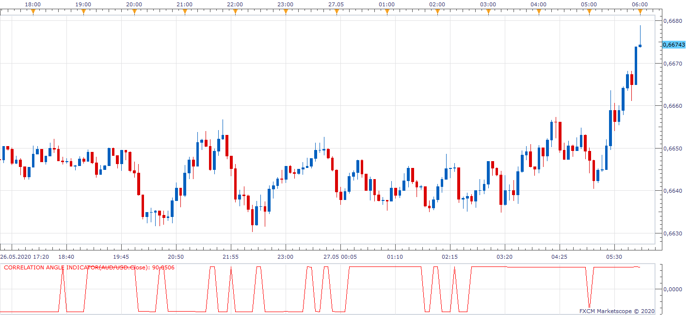Image resolution: width=690 pixels, height=315 pixels.
Task: Click the Correlation Angle Indicator label
Action: pyautogui.click(x=89, y=267)
